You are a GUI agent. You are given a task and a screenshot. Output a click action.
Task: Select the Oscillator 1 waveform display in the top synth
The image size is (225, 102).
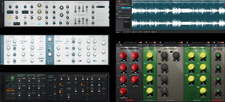pos(10,12)
